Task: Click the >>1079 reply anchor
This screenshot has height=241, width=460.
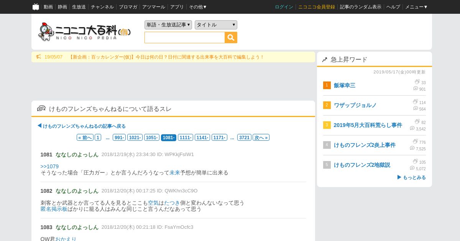Action: [49, 166]
